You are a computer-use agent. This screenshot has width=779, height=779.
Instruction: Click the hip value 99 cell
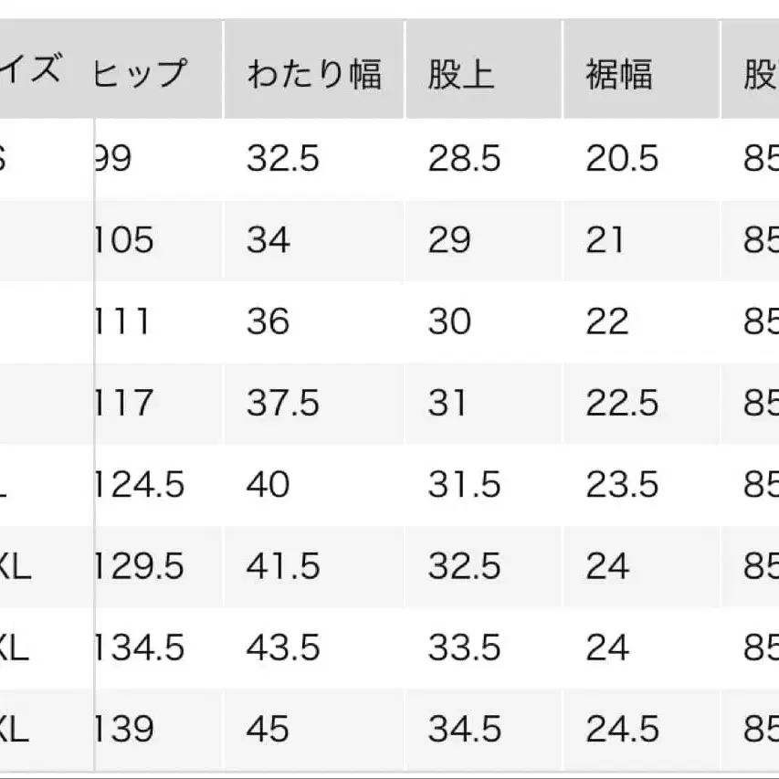(113, 159)
